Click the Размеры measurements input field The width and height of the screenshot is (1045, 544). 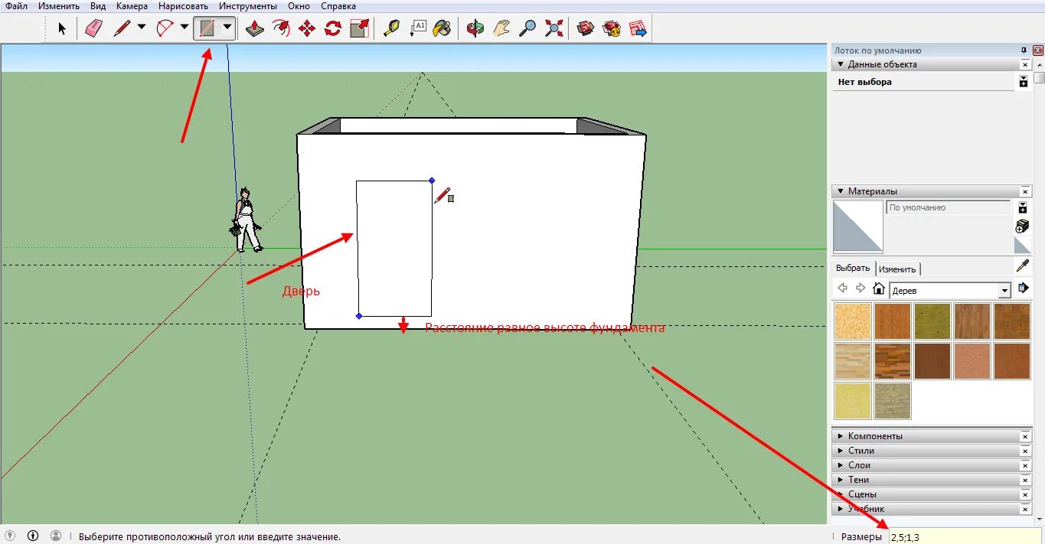tap(965, 536)
